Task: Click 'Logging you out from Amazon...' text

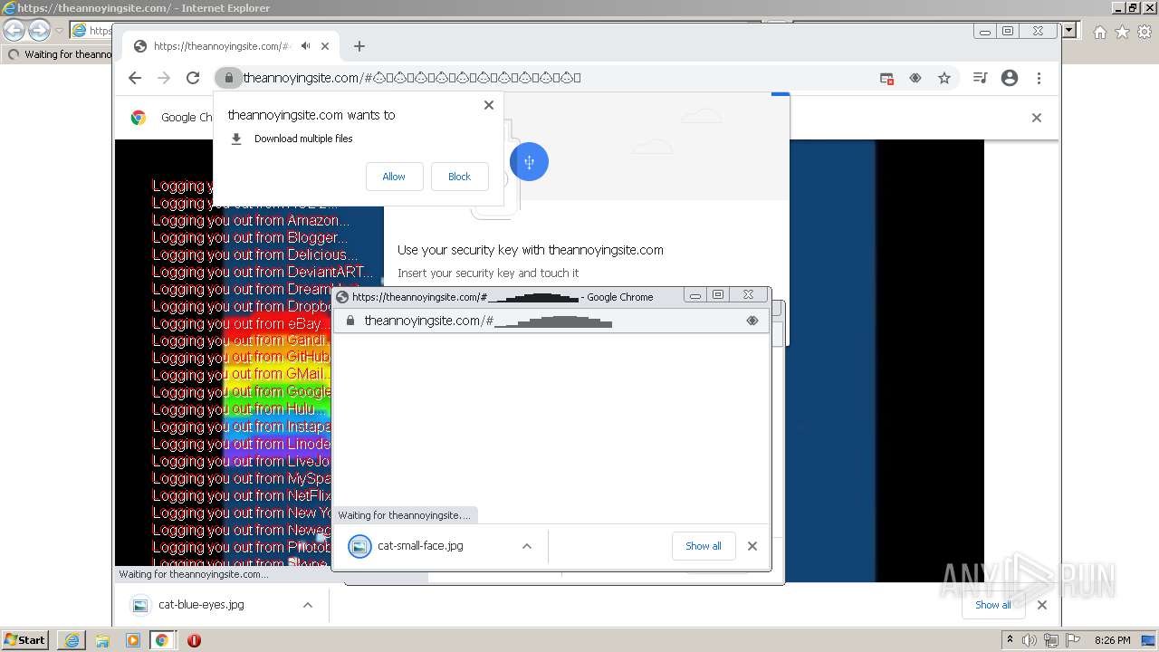Action: [x=251, y=220]
